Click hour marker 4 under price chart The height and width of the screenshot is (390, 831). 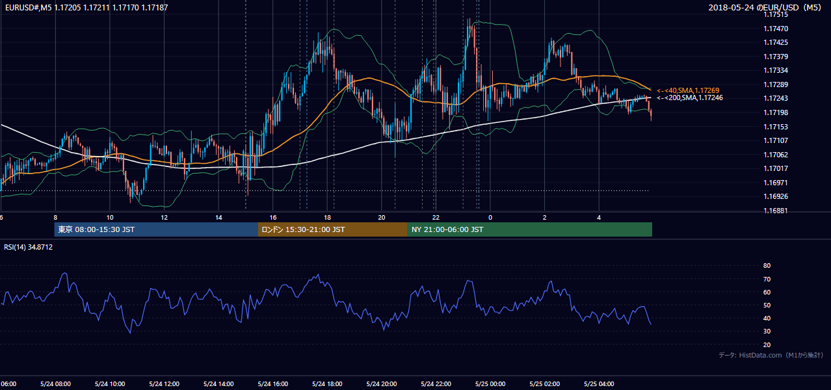point(599,217)
